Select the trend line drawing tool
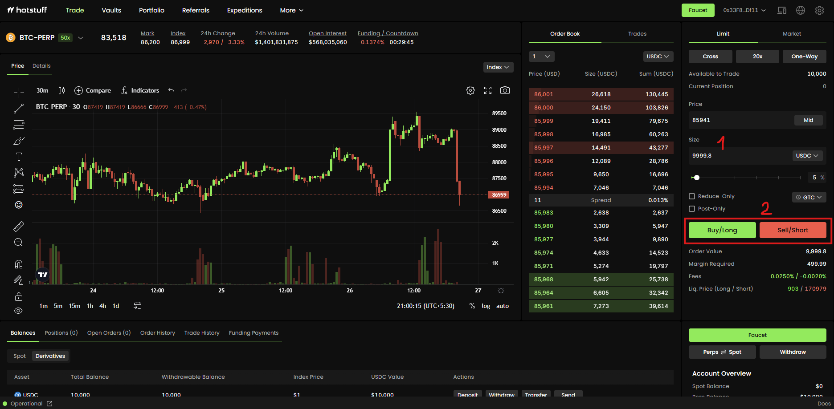Viewport: 834px width, 409px height. (x=19, y=109)
